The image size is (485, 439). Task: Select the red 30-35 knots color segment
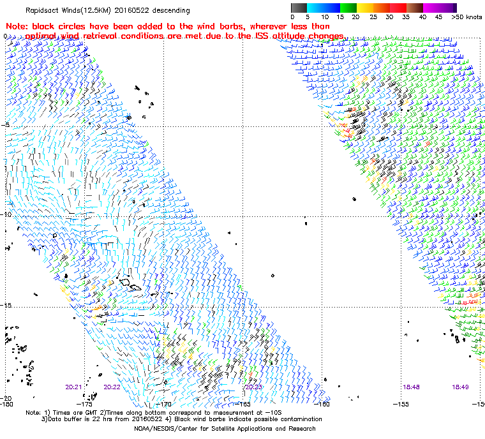tap(398, 8)
